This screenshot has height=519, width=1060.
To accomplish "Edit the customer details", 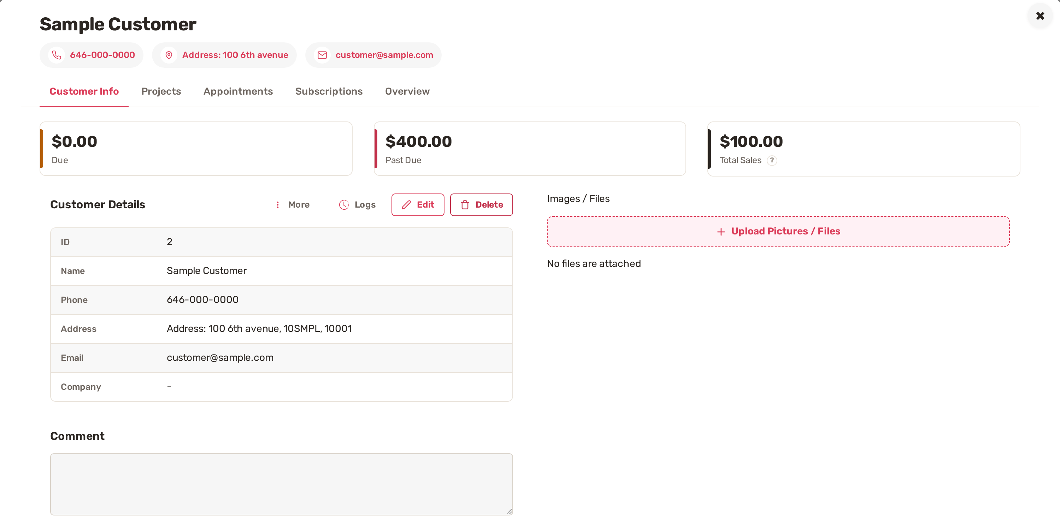I will tap(418, 205).
